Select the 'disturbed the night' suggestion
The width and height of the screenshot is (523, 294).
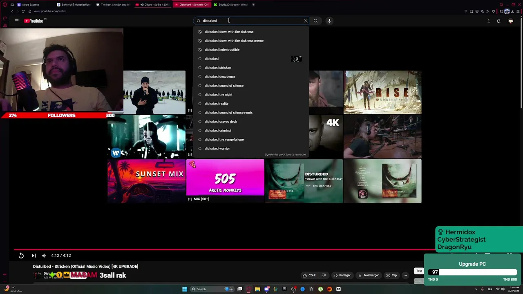coord(251,95)
